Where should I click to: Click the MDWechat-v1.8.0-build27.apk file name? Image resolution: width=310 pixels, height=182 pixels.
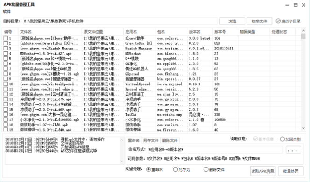point(46,54)
